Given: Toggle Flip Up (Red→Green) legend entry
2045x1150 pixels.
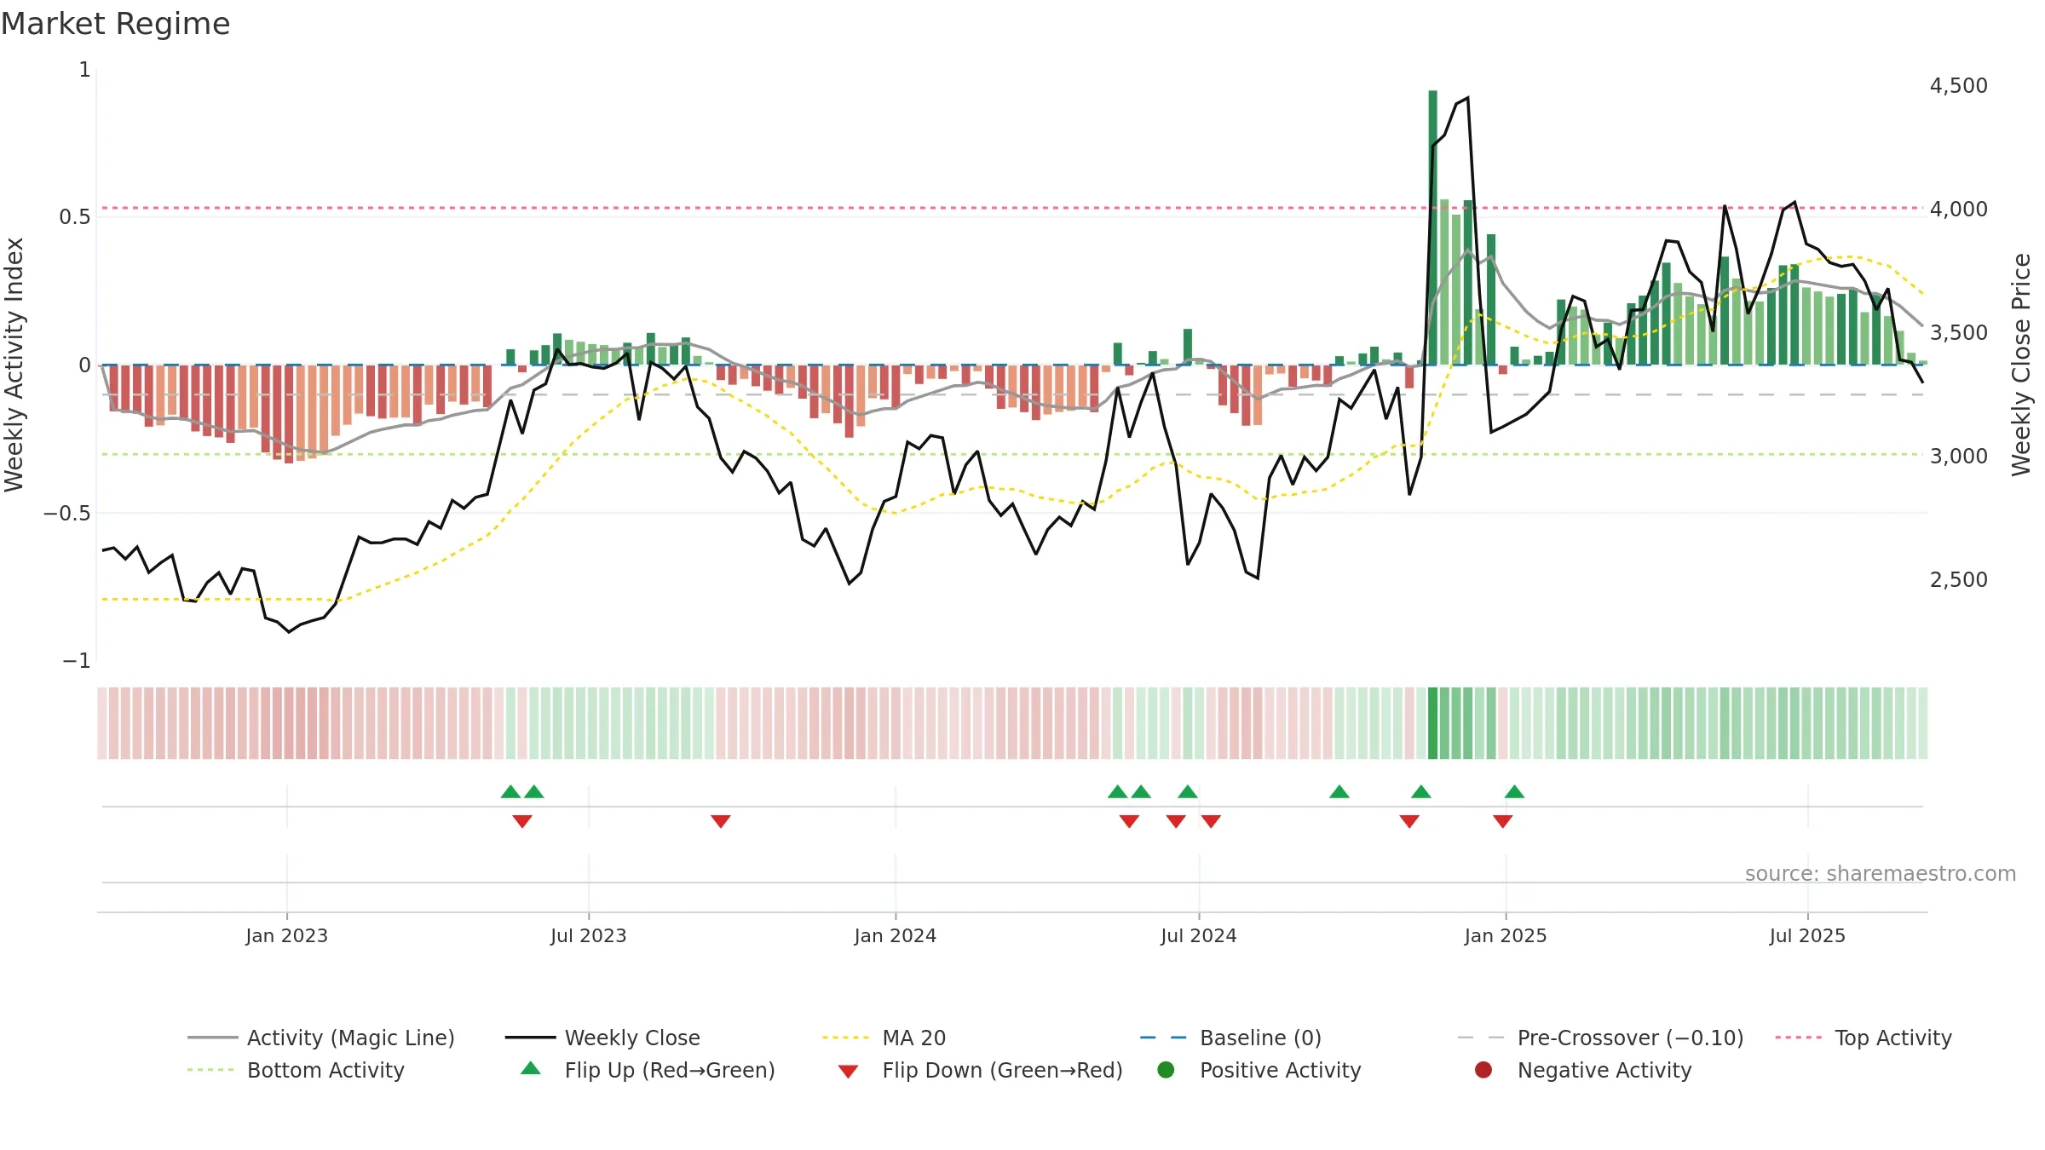Looking at the screenshot, I should pyautogui.click(x=648, y=1070).
